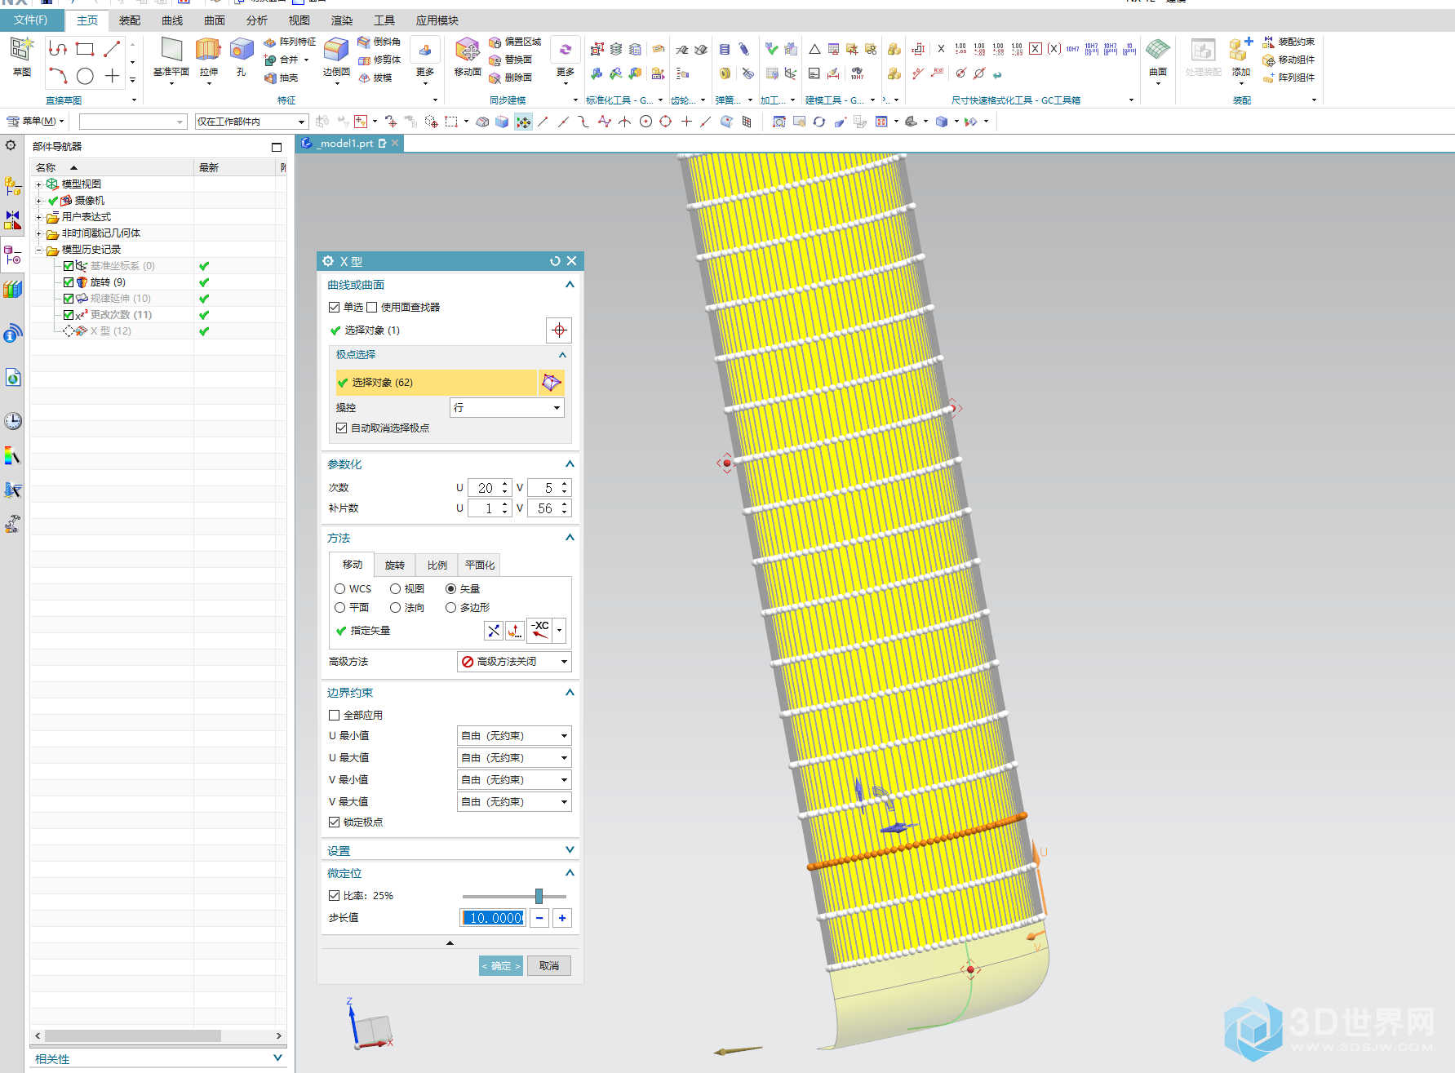Click the part navigator horizontal scrollbar
The width and height of the screenshot is (1455, 1073).
tap(132, 1035)
